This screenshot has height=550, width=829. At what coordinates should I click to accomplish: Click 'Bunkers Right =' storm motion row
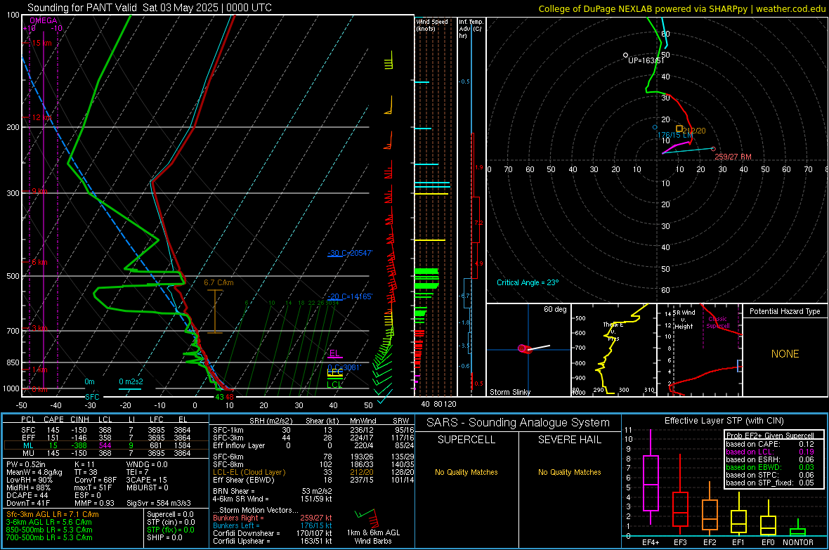[273, 518]
